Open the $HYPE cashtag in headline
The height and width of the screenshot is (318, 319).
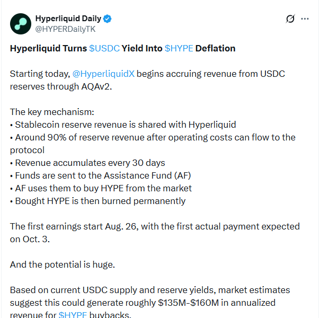click(179, 48)
